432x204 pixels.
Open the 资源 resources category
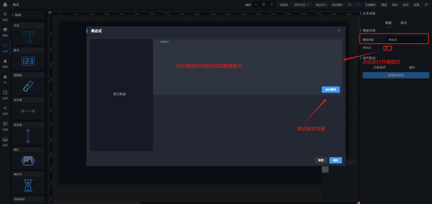click(5, 126)
